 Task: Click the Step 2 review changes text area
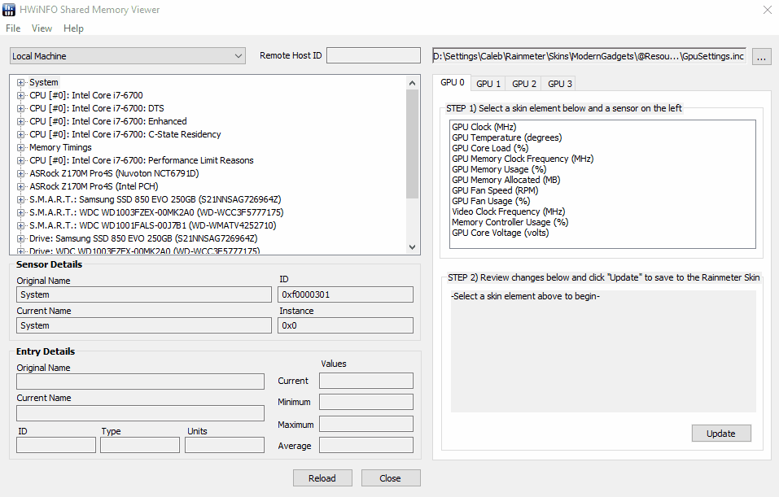pyautogui.click(x=603, y=351)
